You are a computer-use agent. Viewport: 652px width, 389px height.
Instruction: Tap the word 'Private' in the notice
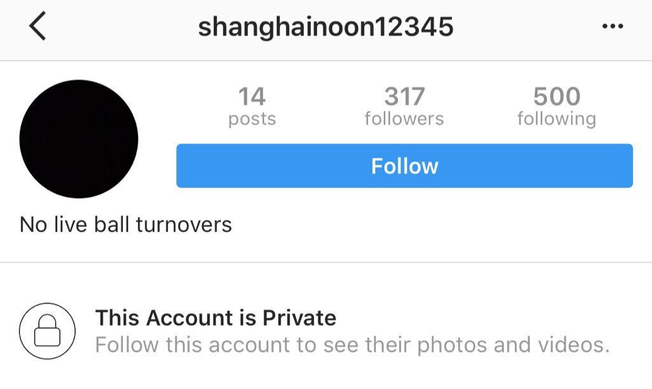point(299,318)
